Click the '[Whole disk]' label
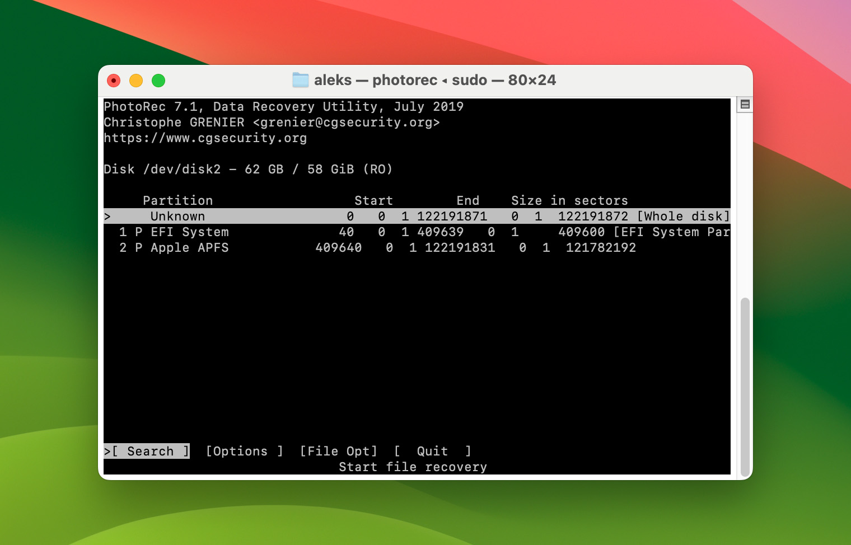851x545 pixels. point(684,216)
